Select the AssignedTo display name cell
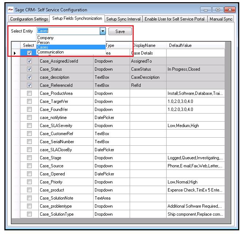 point(148,61)
